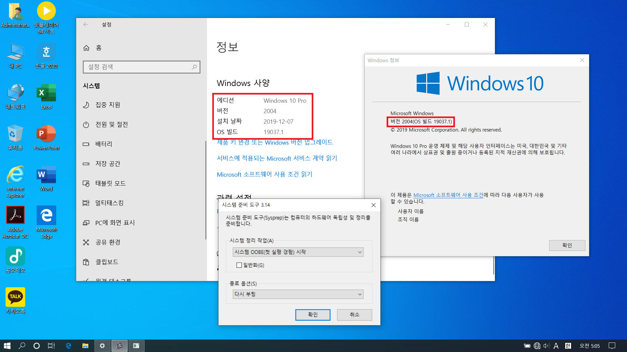Click the Settings back arrow

click(86, 25)
